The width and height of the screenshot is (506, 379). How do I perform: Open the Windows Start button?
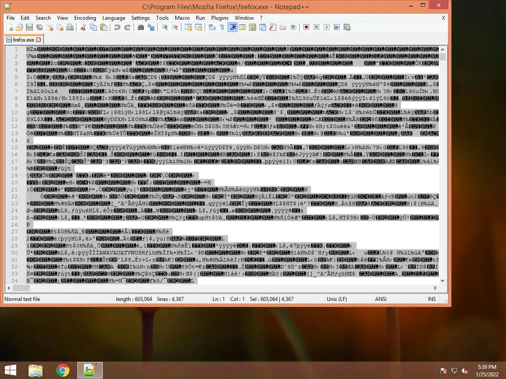tap(11, 370)
